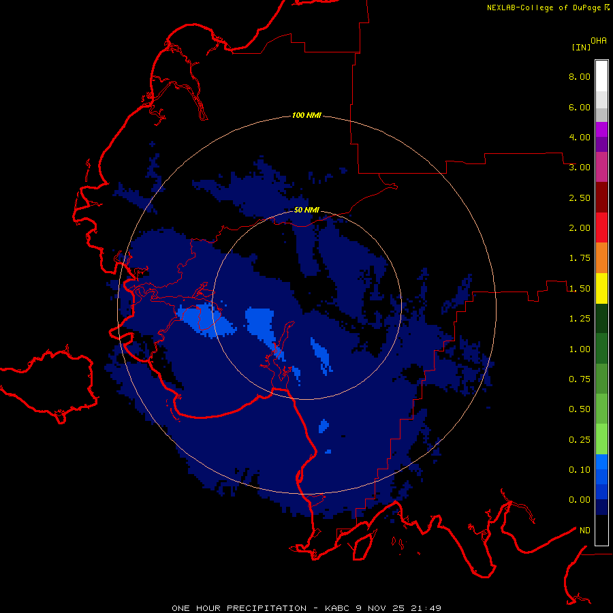Screen dimensions: 613x613
Task: Click the ONE HOUR PRECIPITATION KABC timestamp caption
Action: 306,608
